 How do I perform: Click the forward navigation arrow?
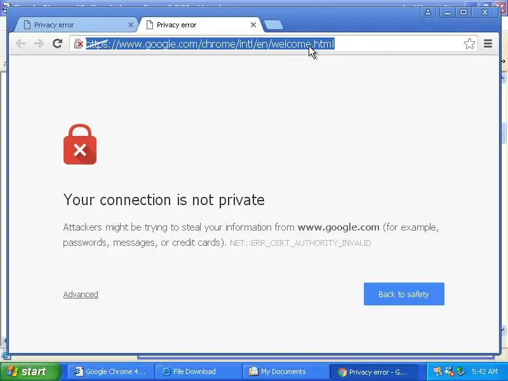39,43
